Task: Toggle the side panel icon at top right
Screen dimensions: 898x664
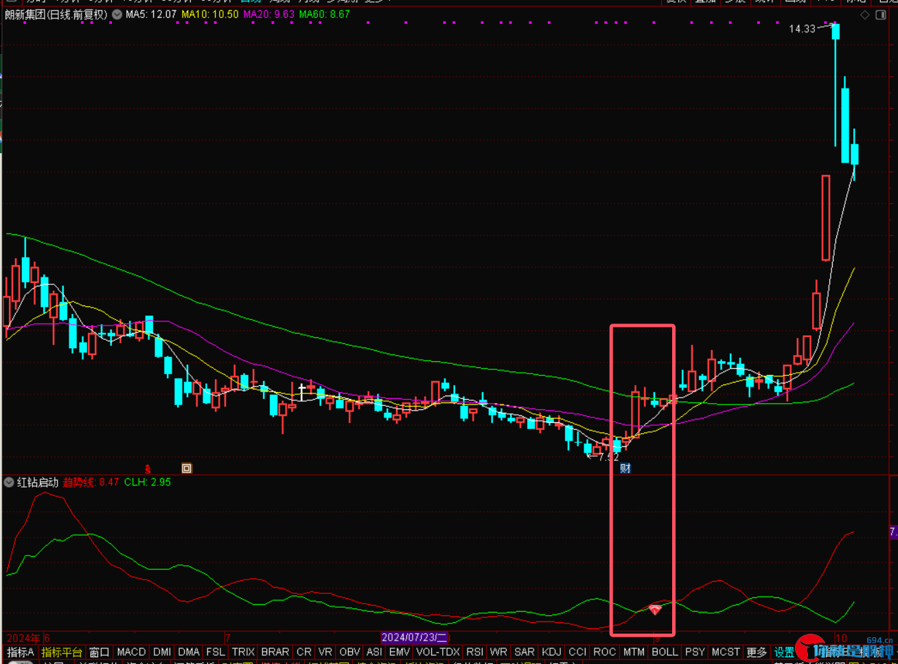Action: point(881,14)
